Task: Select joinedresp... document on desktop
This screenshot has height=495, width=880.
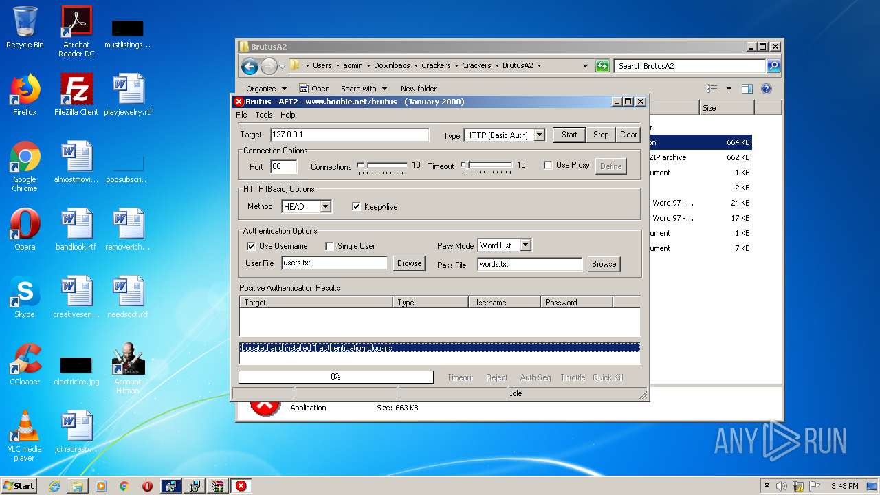Action: tap(76, 432)
